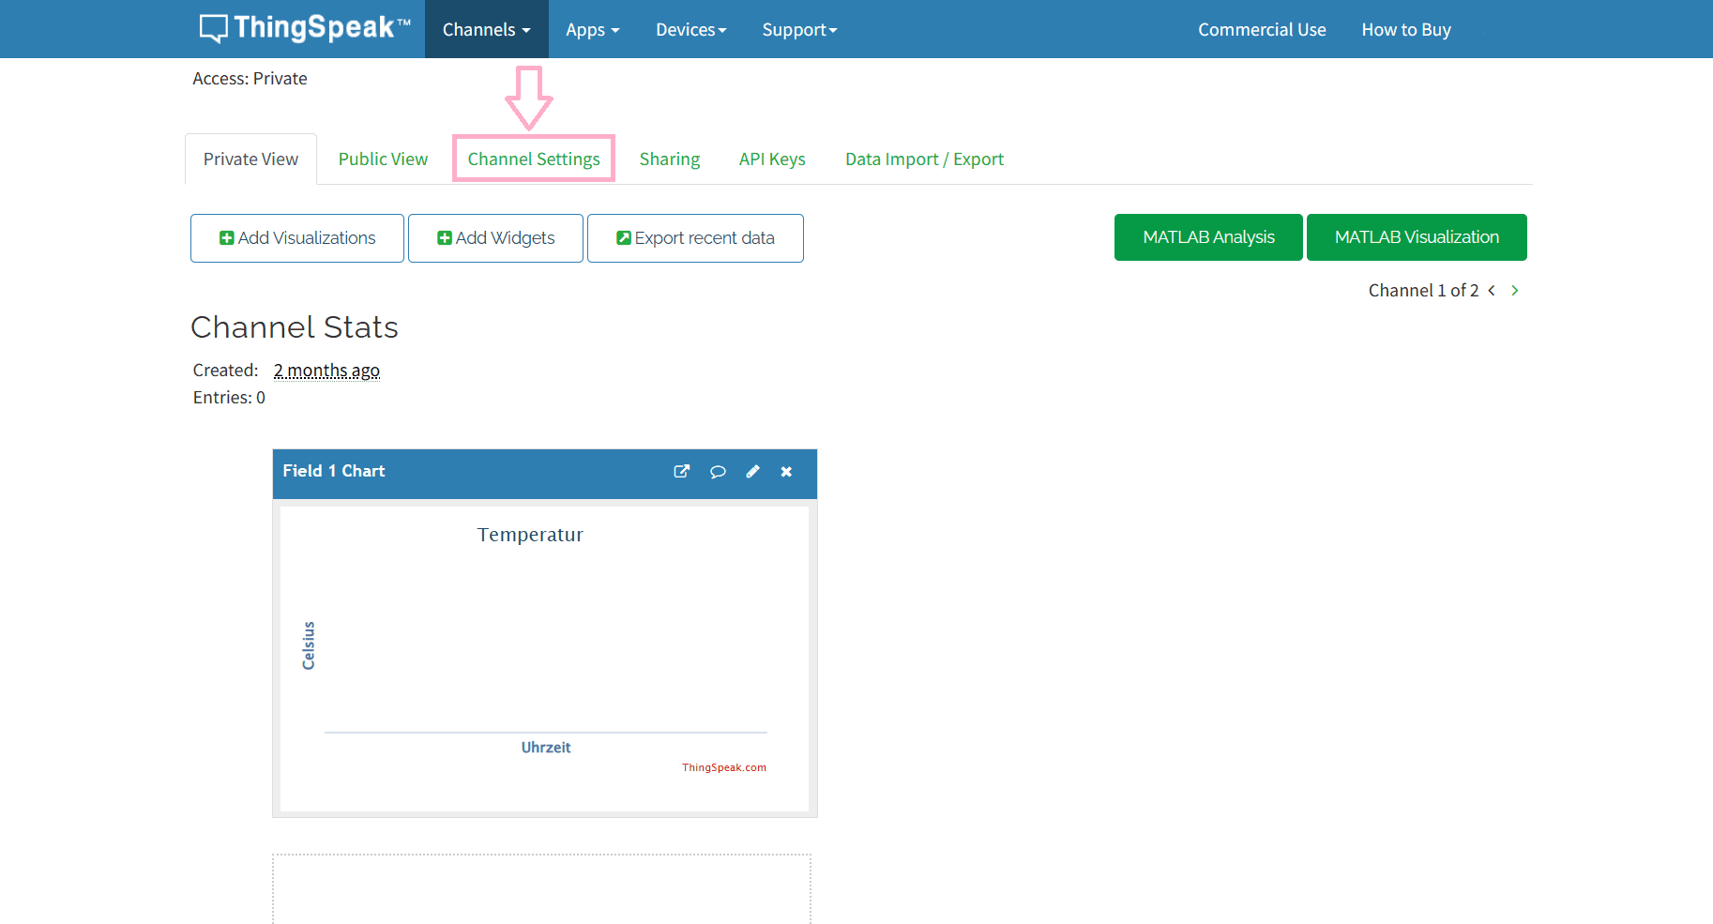Image resolution: width=1713 pixels, height=924 pixels.
Task: Expand the Channels dropdown menu
Action: coord(486,29)
